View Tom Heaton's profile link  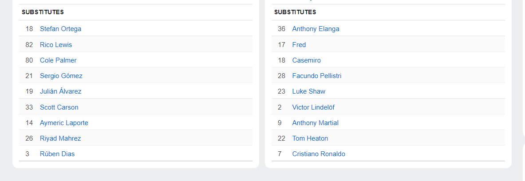tap(310, 138)
